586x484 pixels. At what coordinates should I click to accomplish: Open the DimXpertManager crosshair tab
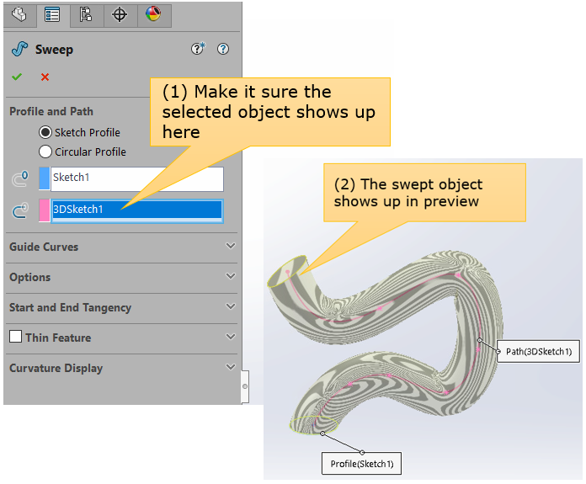[x=120, y=15]
